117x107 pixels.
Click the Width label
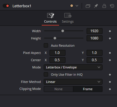click(36, 31)
